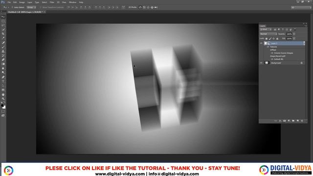Select the Hand tool
Viewport: 313px width, 176px height.
(3, 94)
